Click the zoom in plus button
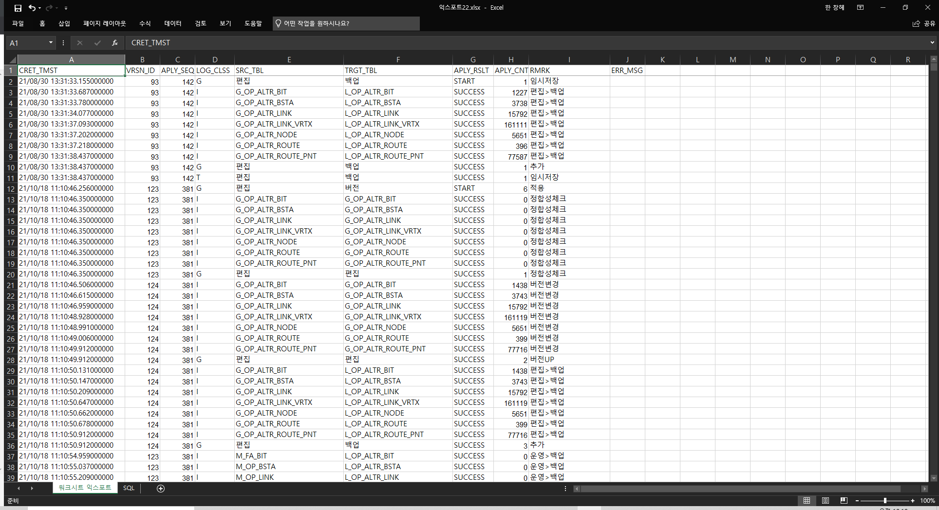The image size is (939, 510). click(912, 501)
